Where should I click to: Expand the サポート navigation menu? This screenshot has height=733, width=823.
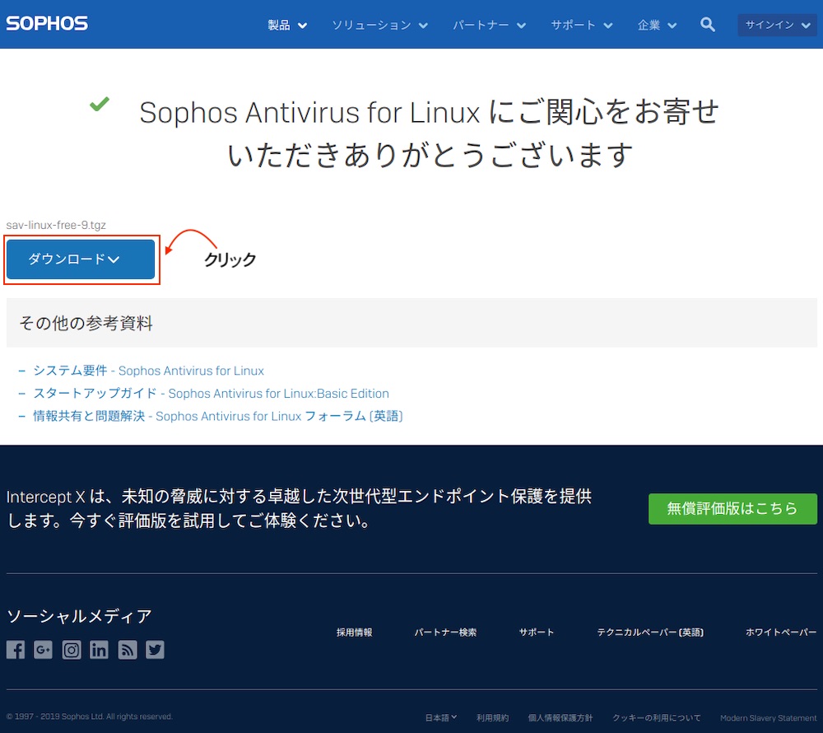click(x=582, y=25)
